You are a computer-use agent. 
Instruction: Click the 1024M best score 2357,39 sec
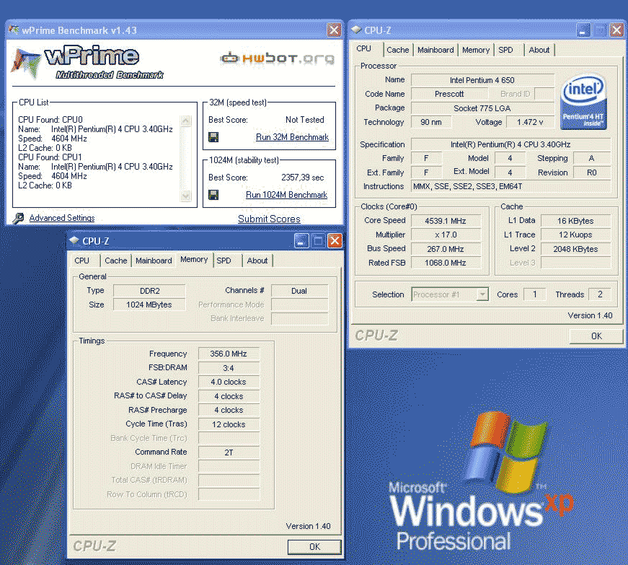click(x=302, y=178)
